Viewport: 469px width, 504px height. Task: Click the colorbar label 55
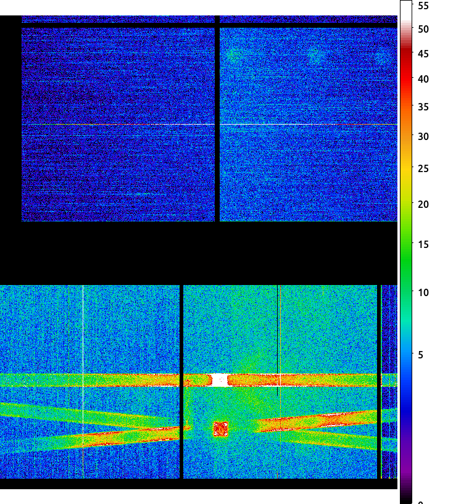[x=423, y=6]
